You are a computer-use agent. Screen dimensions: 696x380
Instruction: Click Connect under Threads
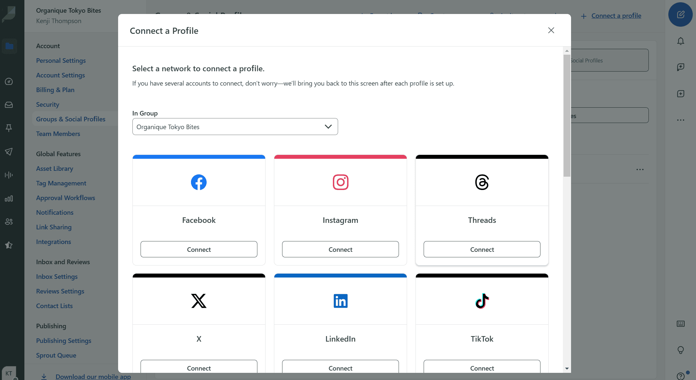482,249
